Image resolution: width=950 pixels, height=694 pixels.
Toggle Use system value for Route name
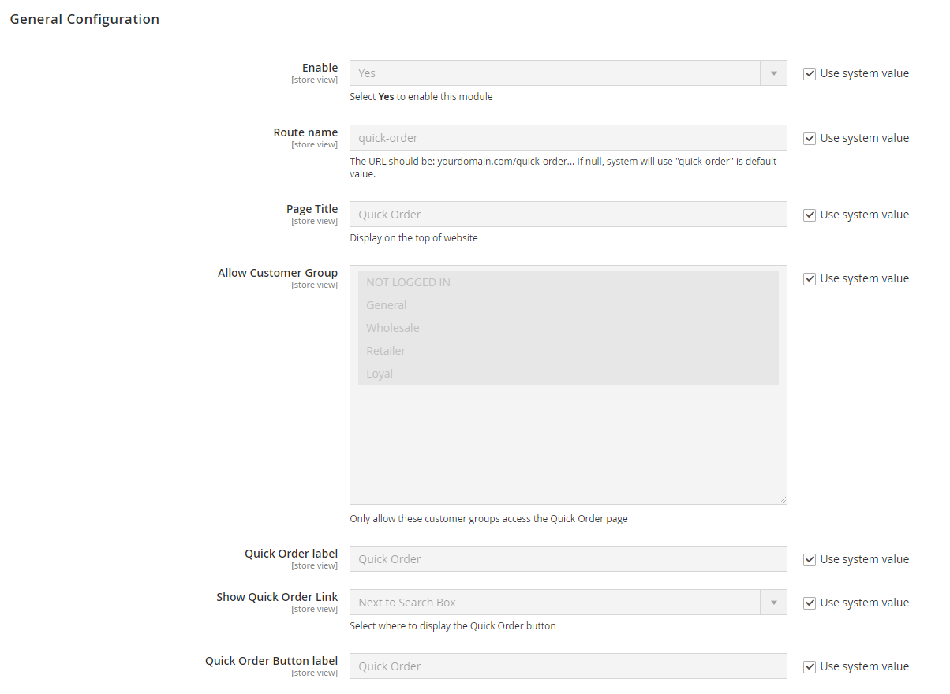(x=810, y=138)
